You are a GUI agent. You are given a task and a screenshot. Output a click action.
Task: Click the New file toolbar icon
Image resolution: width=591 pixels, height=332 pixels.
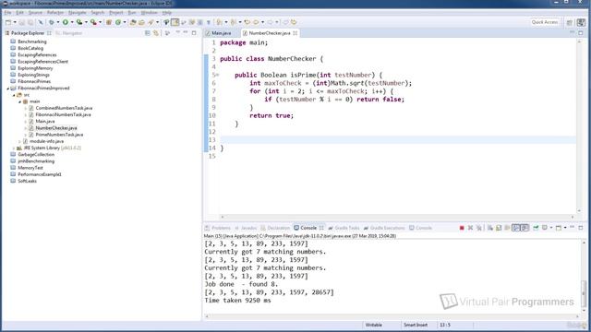tap(8, 22)
